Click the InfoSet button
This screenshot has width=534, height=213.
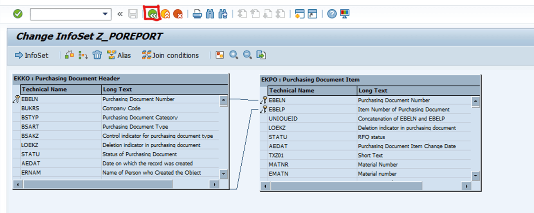point(31,55)
